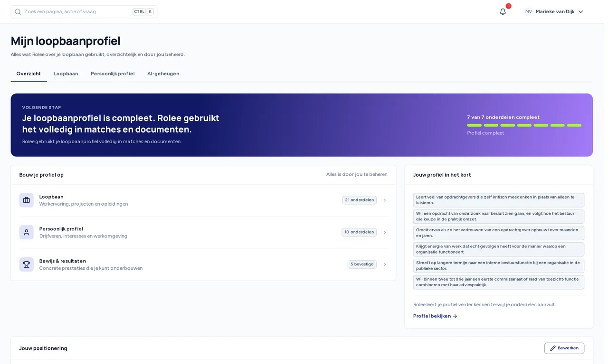Click 'Alles is door jou te beheren' text
The height and width of the screenshot is (364, 608).
(357, 174)
